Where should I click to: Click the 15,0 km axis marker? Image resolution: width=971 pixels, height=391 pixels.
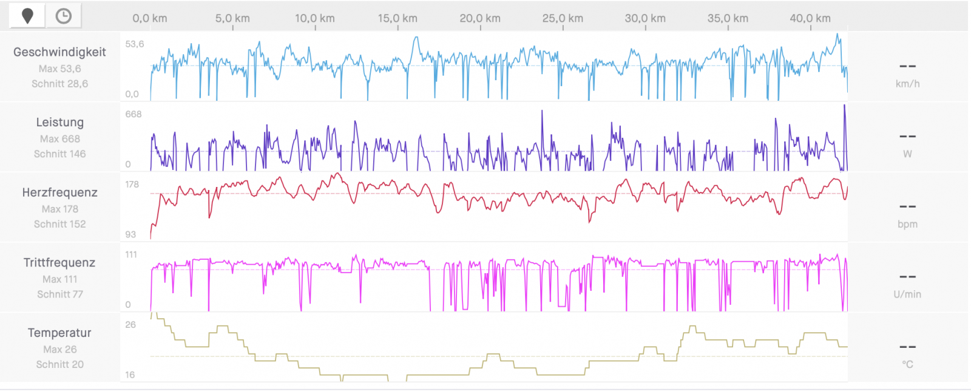click(x=398, y=18)
